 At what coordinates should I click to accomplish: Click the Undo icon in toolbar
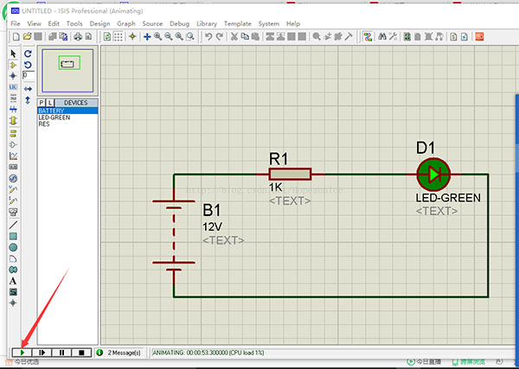[x=208, y=37]
